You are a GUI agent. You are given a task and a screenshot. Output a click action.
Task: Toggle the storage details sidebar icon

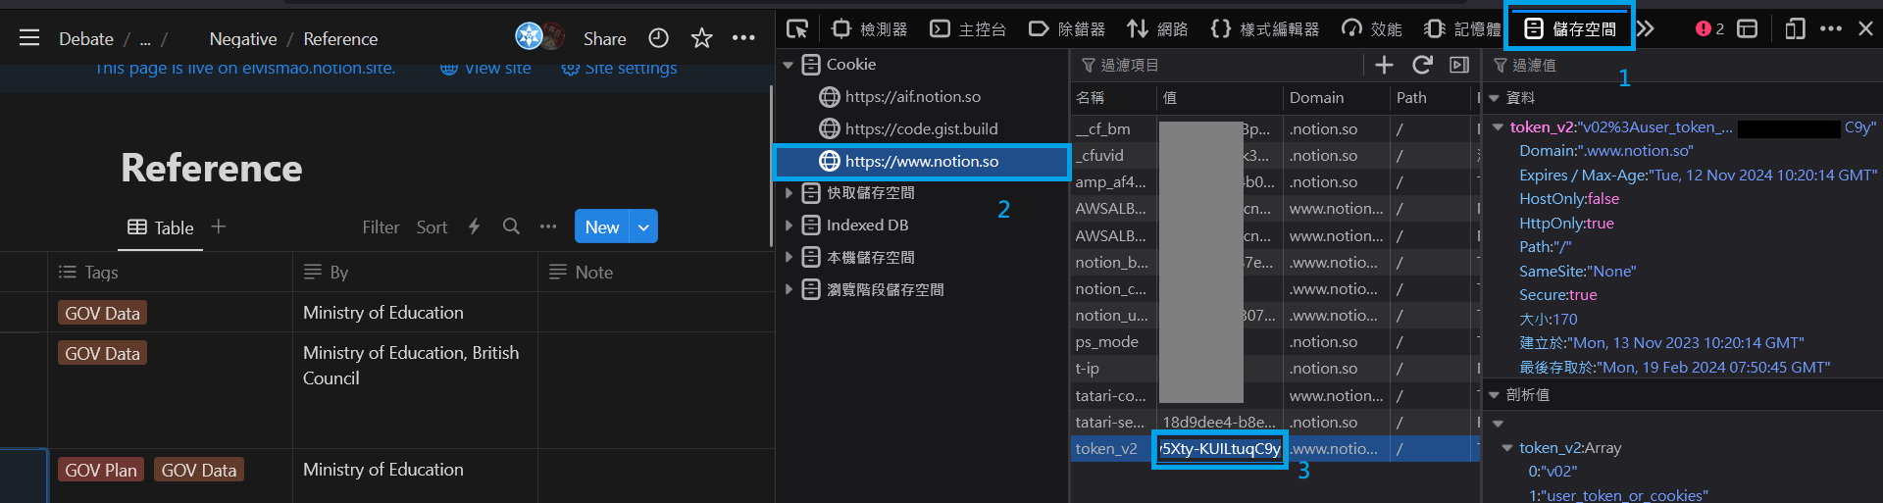[1459, 65]
